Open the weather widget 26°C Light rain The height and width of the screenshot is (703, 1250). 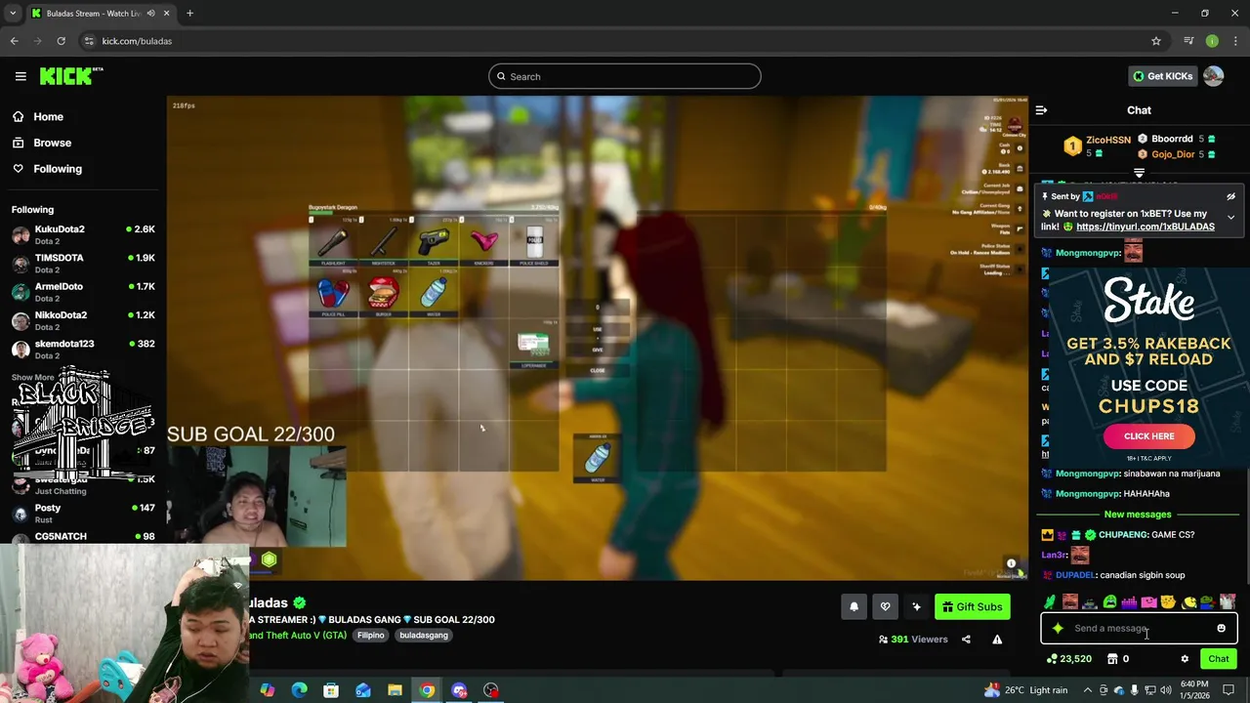point(1025,690)
